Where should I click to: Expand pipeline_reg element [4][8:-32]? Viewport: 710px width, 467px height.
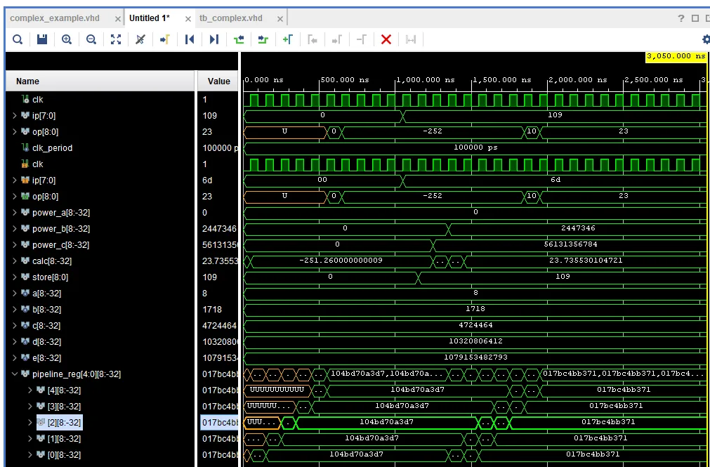(x=29, y=390)
